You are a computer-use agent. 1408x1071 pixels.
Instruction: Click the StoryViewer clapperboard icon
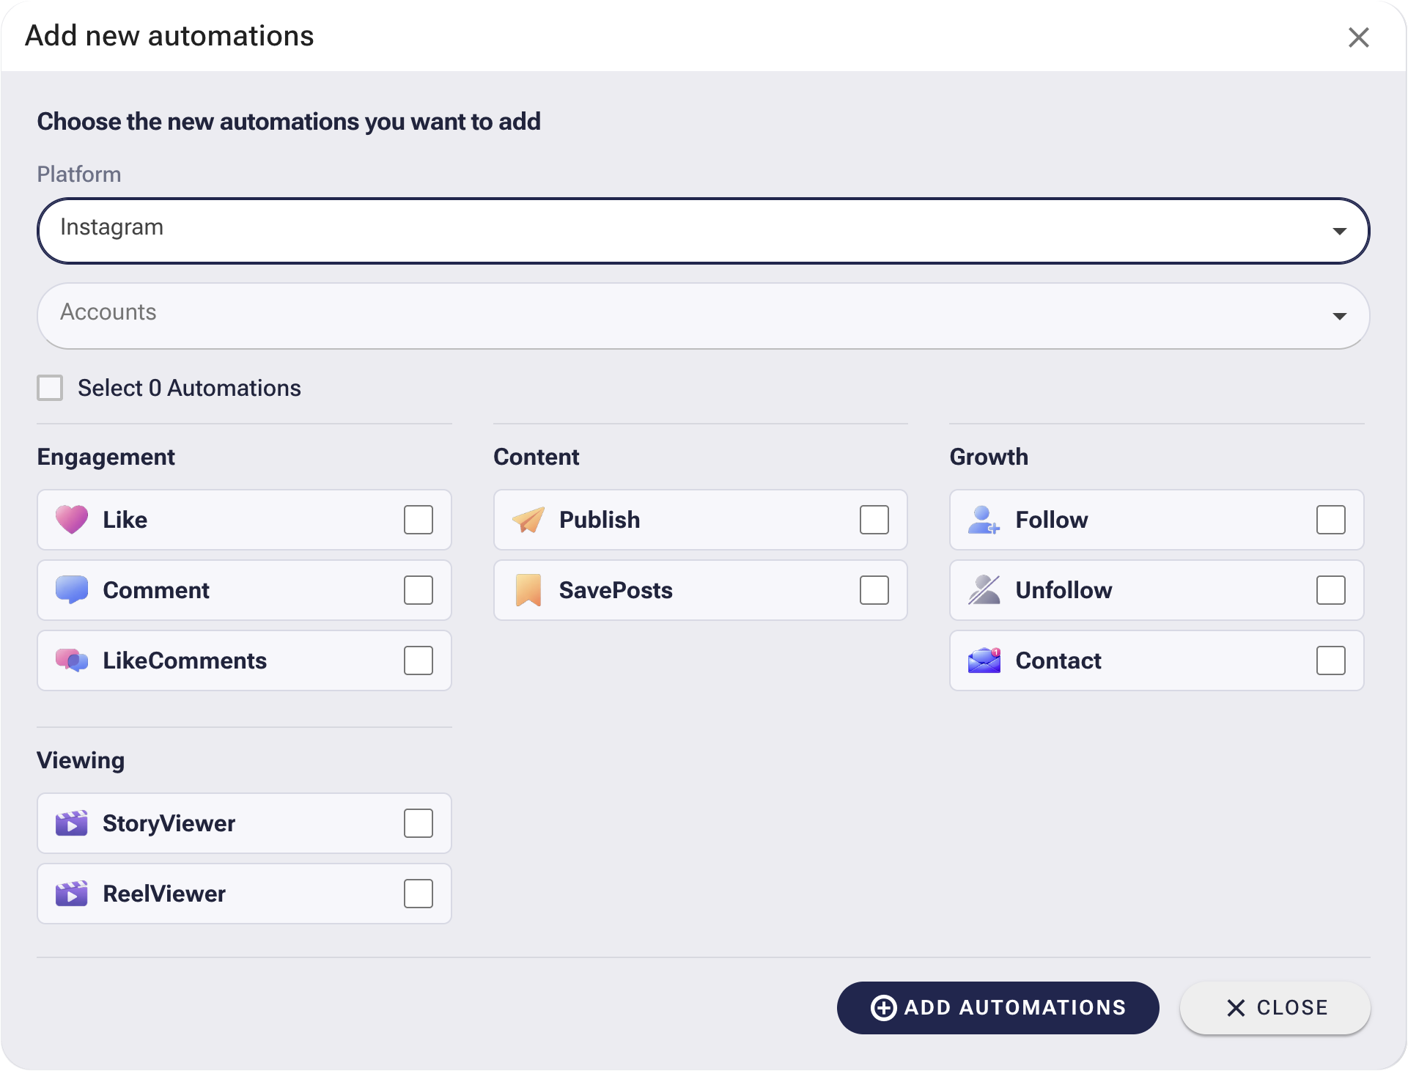[x=72, y=823]
